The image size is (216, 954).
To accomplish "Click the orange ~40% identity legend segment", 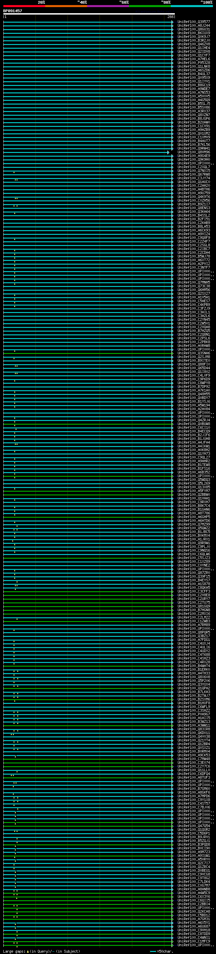I will point(66,6).
